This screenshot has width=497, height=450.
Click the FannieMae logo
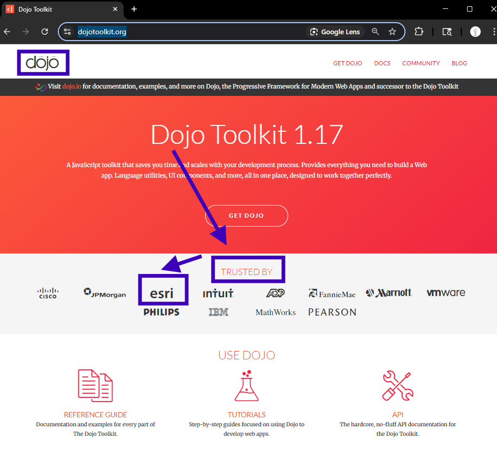[332, 294]
